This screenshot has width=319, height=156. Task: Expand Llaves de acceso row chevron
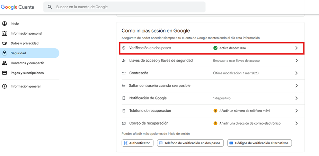pos(296,61)
